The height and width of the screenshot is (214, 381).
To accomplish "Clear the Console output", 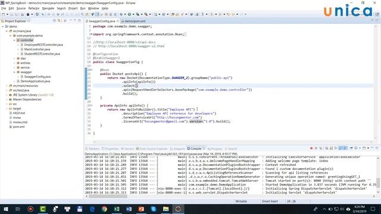I will (327, 148).
